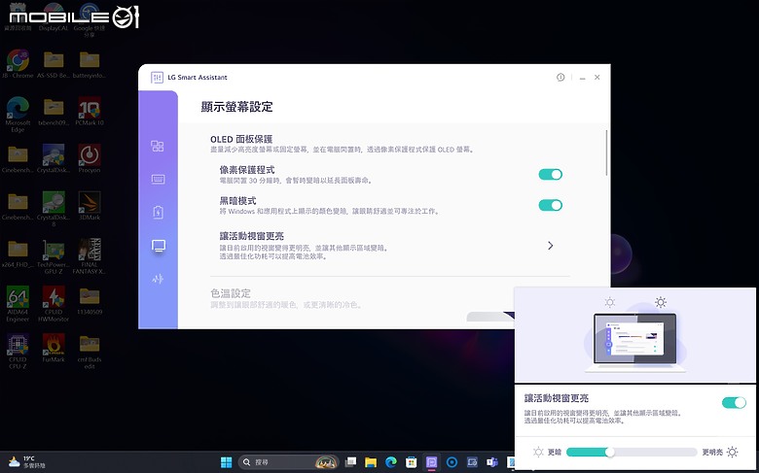Select the display screen settings sidebar icon
Screen dimensions: 759x473
point(159,246)
